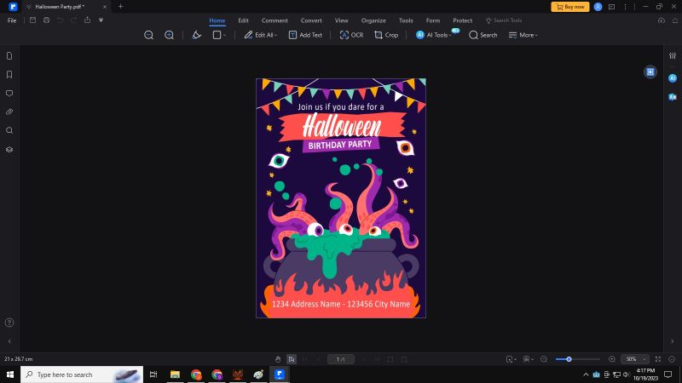Switch to the Comment tab
682x383 pixels.
tap(275, 20)
